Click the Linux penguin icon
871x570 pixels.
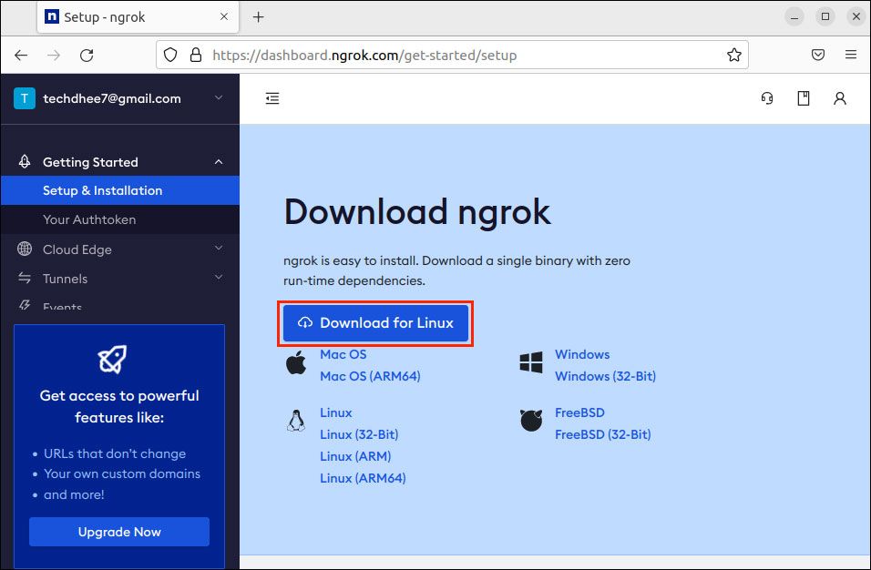coord(296,422)
